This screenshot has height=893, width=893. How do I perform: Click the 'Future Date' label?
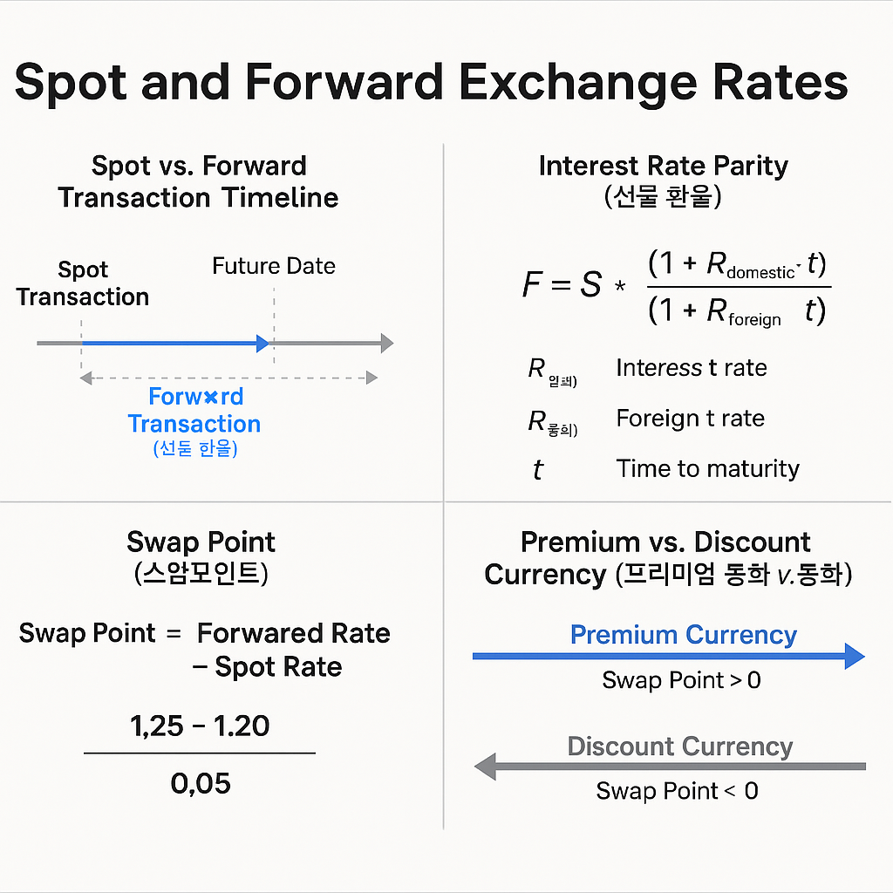pos(274,266)
